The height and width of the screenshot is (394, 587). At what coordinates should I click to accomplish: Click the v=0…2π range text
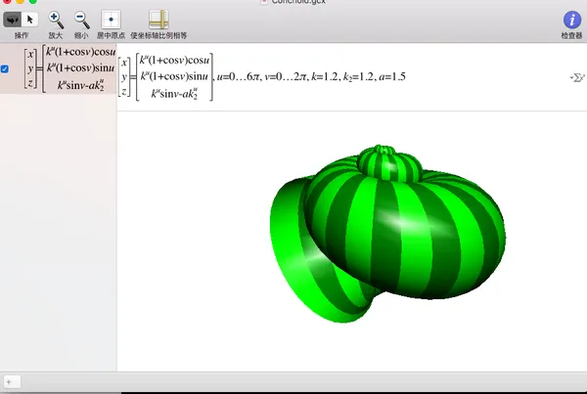coord(286,76)
